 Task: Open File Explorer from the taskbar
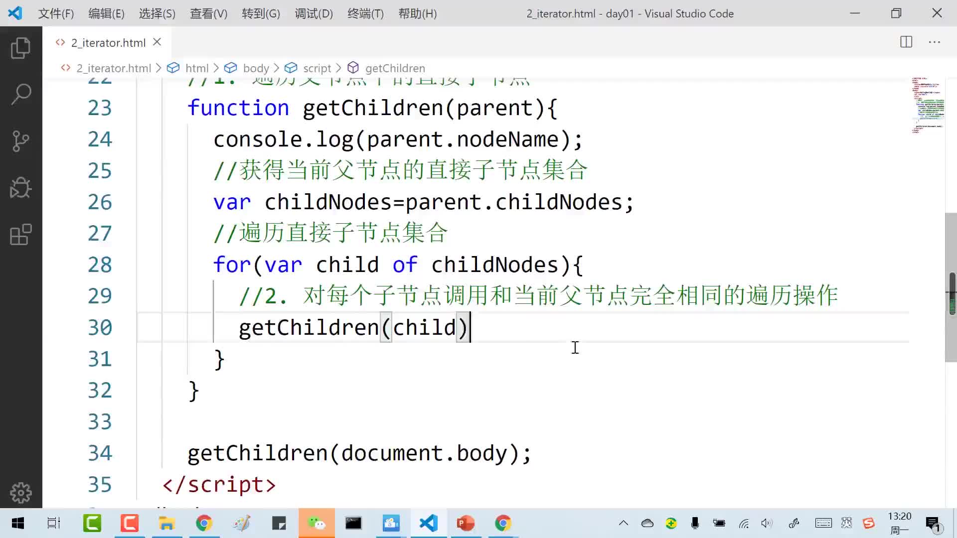click(166, 523)
